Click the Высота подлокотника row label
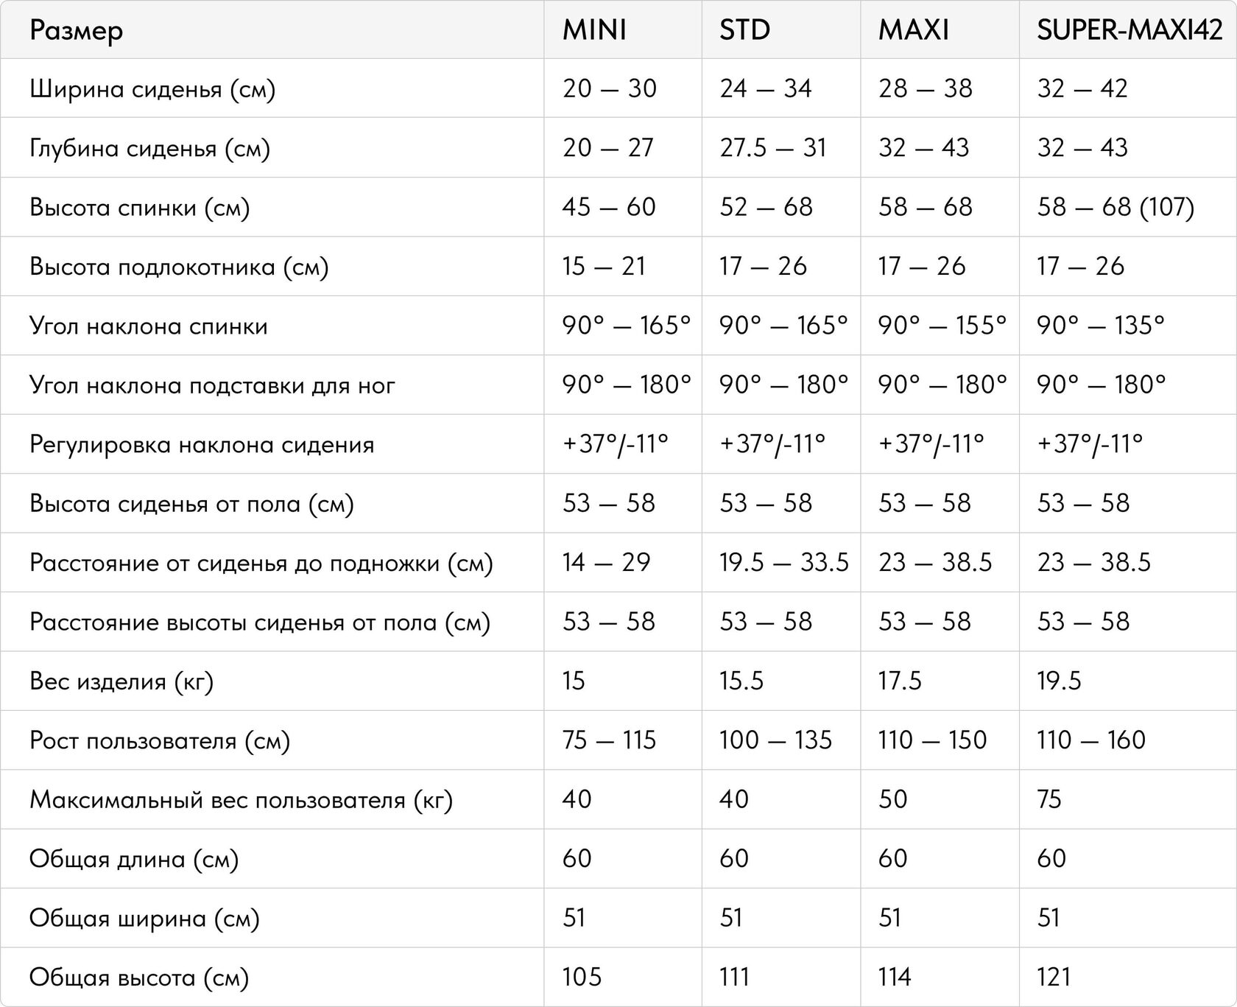Viewport: 1237px width, 1007px height. [179, 267]
